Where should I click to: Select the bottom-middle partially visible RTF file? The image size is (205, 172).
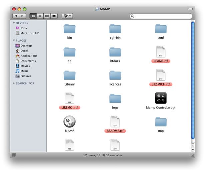click(115, 145)
